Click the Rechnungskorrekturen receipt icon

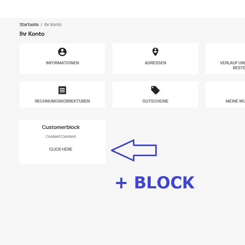(x=62, y=90)
